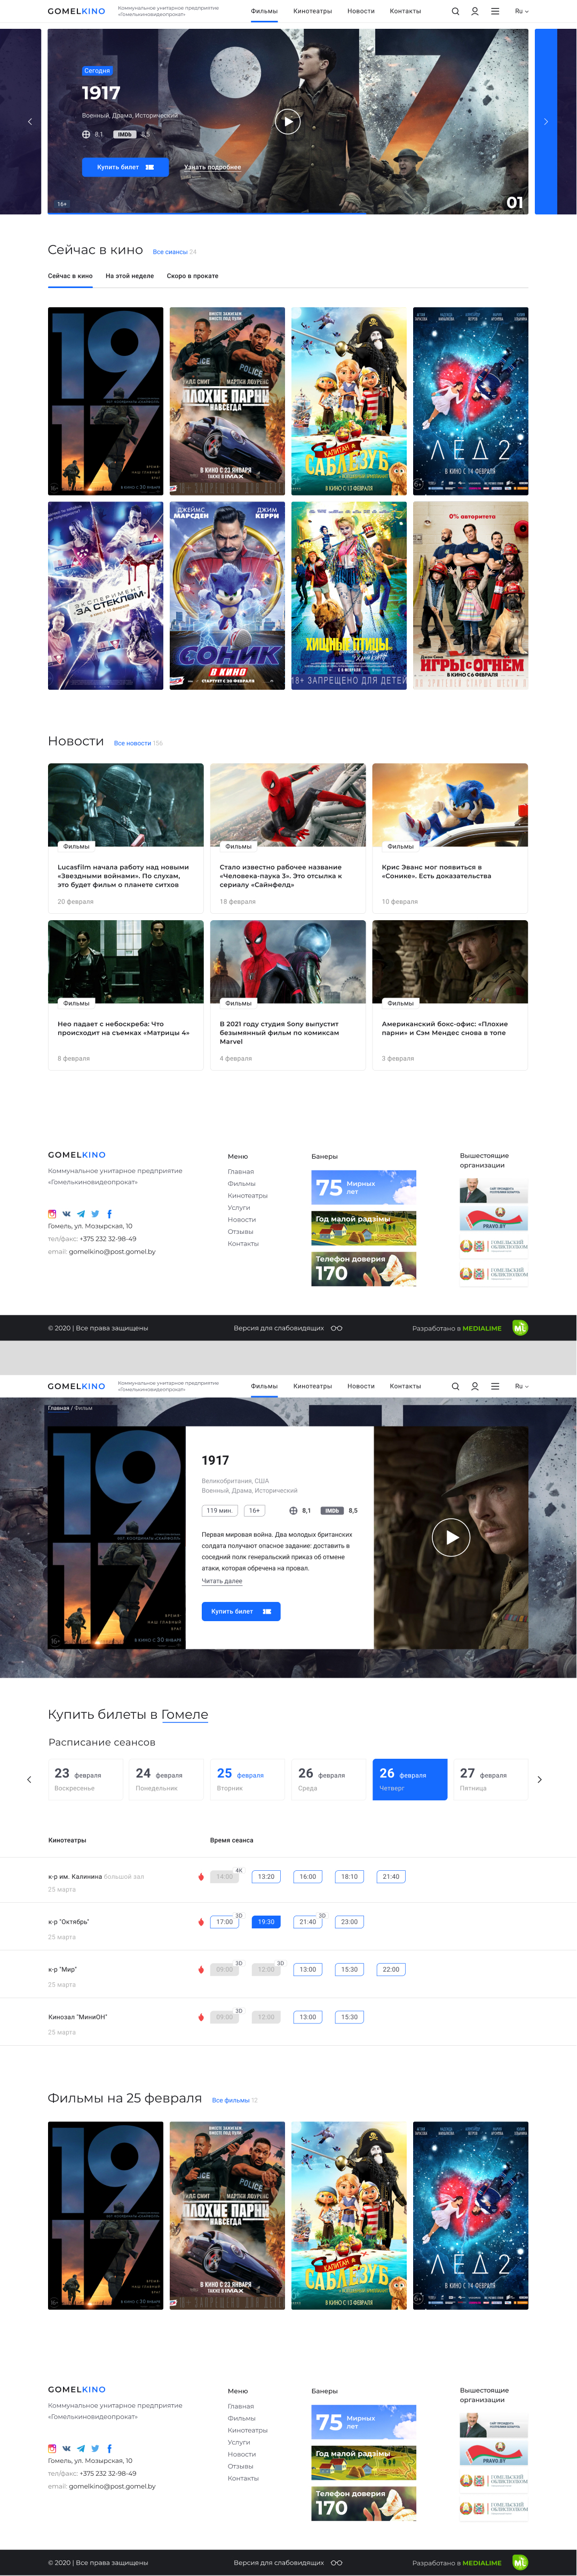This screenshot has height=2576, width=577.
Task: Show later dates in the session schedule
Action: click(539, 1779)
